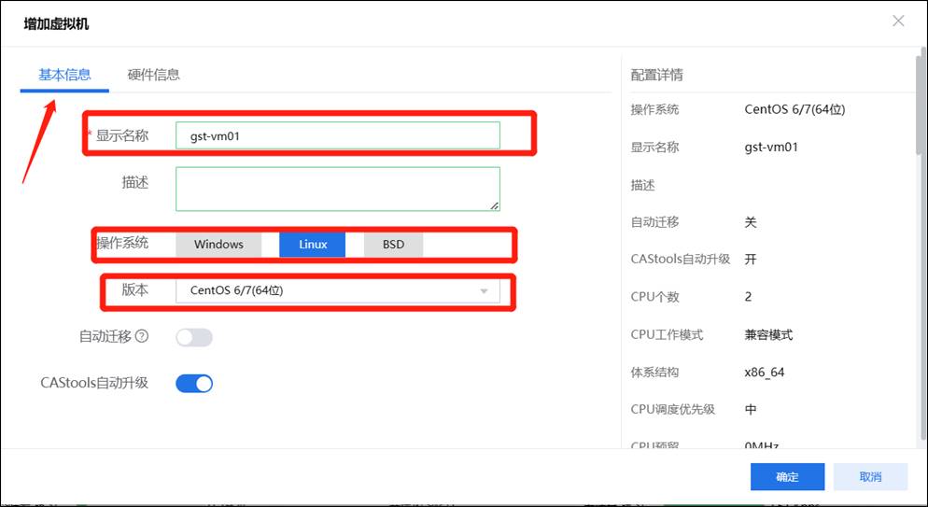Pick BSD as the operating system
The height and width of the screenshot is (507, 928).
pyautogui.click(x=393, y=245)
